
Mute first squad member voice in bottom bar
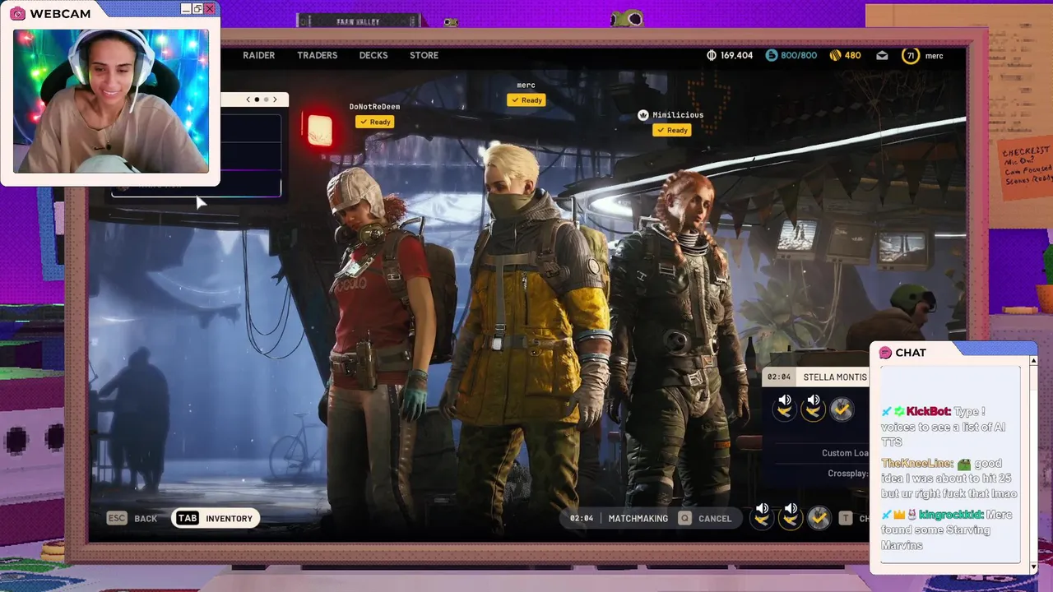pos(763,516)
